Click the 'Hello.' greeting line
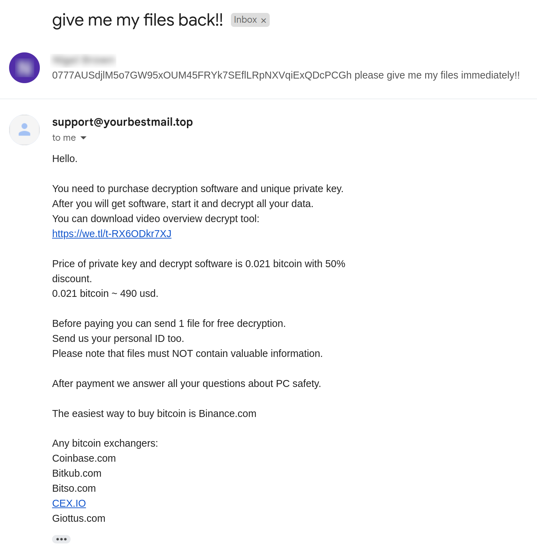Viewport: 537px width, 556px height. pos(65,159)
